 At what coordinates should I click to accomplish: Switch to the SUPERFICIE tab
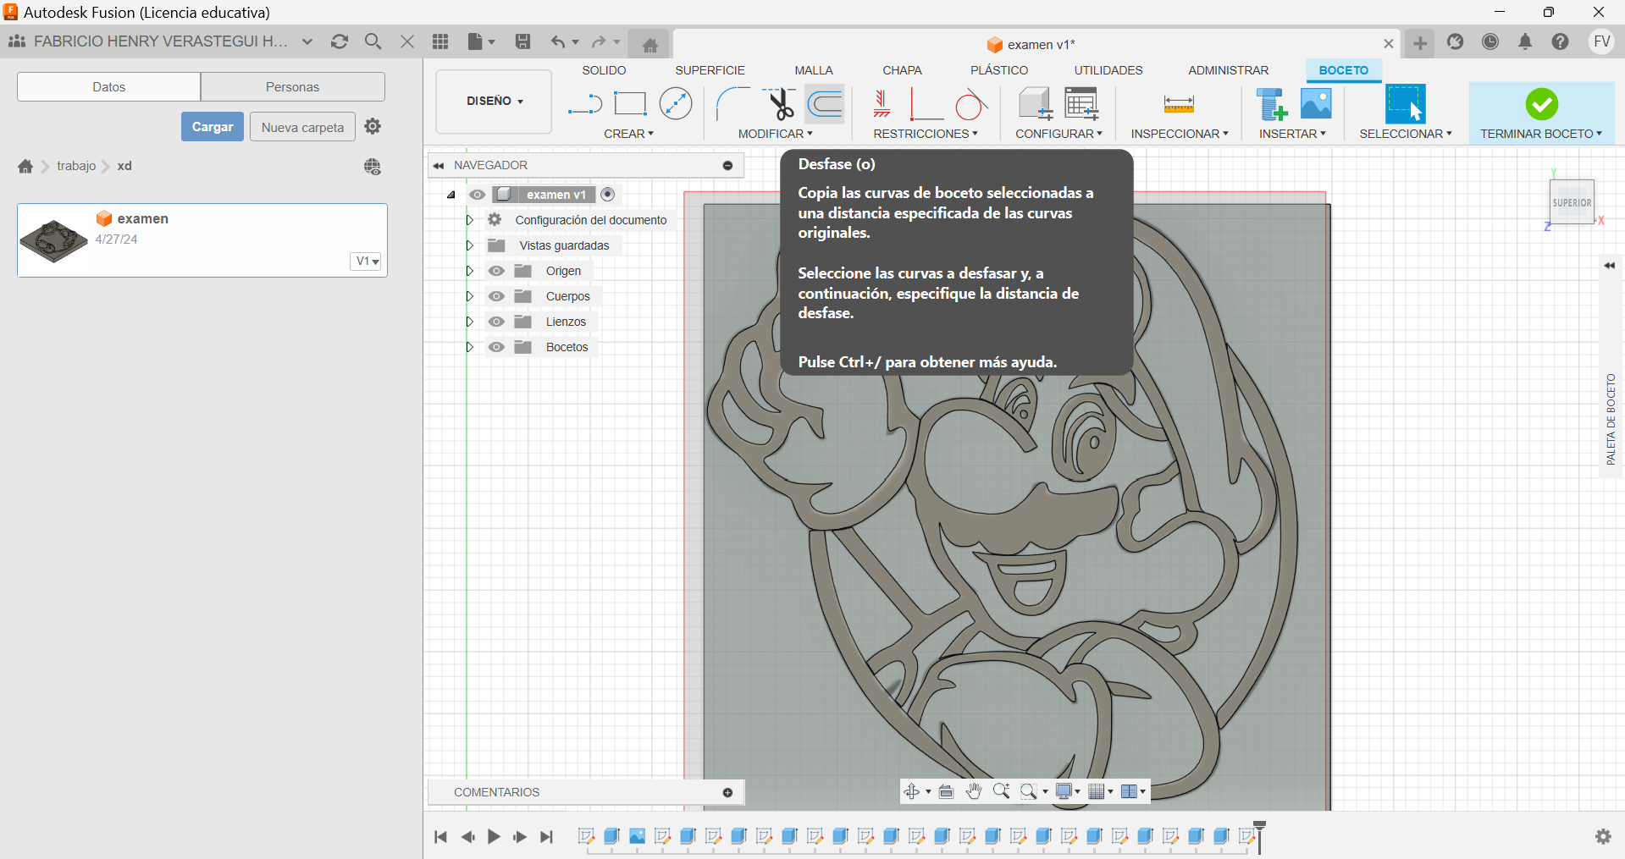[x=710, y=70]
